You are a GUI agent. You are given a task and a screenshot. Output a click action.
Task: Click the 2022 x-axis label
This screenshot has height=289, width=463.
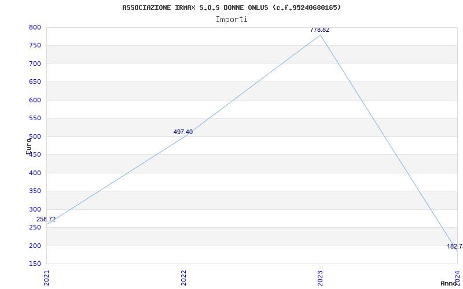point(183,278)
